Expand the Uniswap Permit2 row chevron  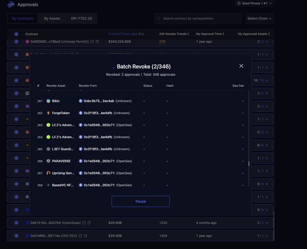click(x=267, y=42)
